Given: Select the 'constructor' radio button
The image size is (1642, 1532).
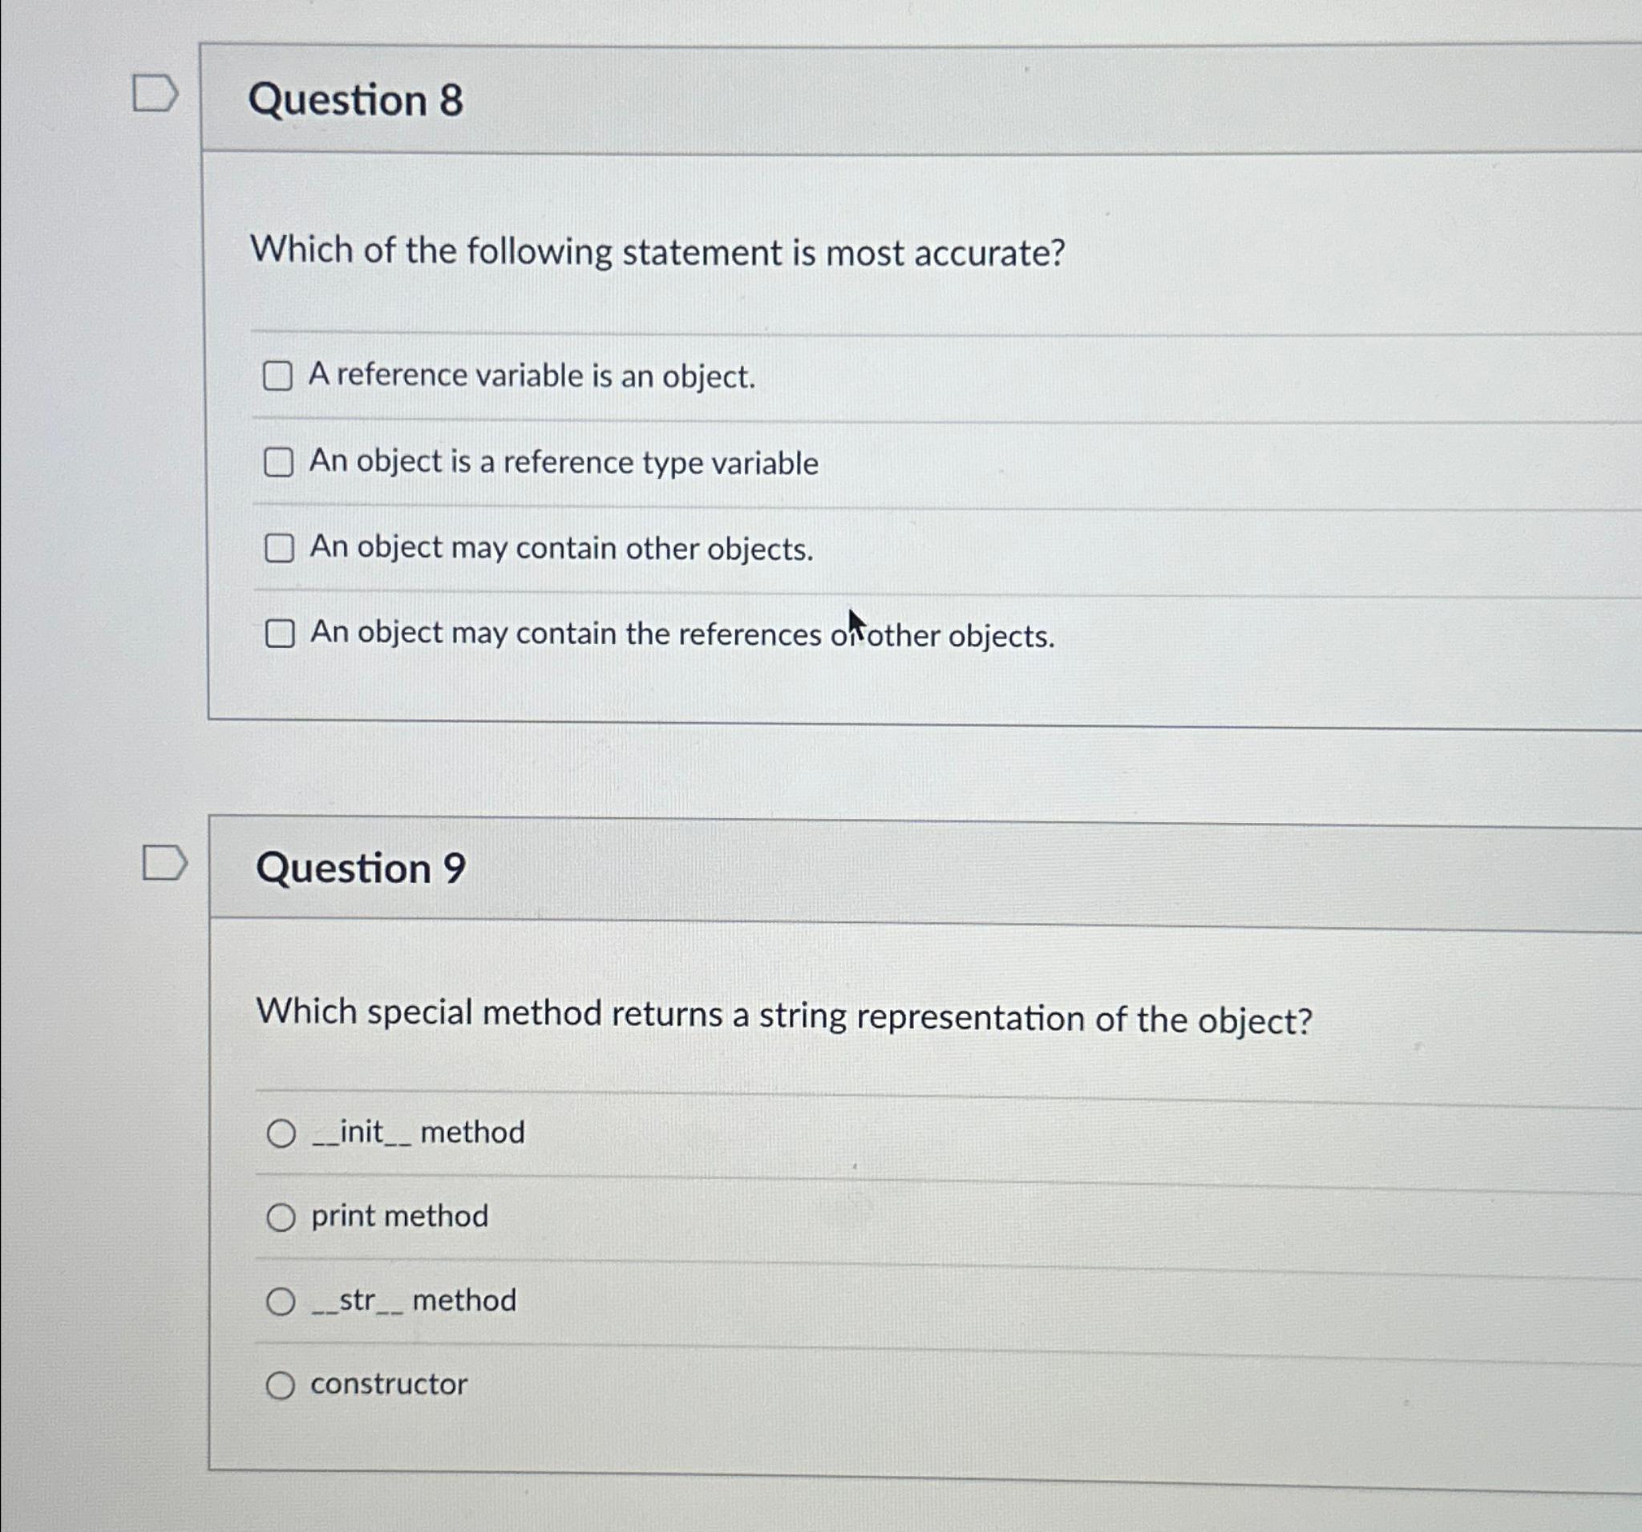Looking at the screenshot, I should coord(282,1384).
